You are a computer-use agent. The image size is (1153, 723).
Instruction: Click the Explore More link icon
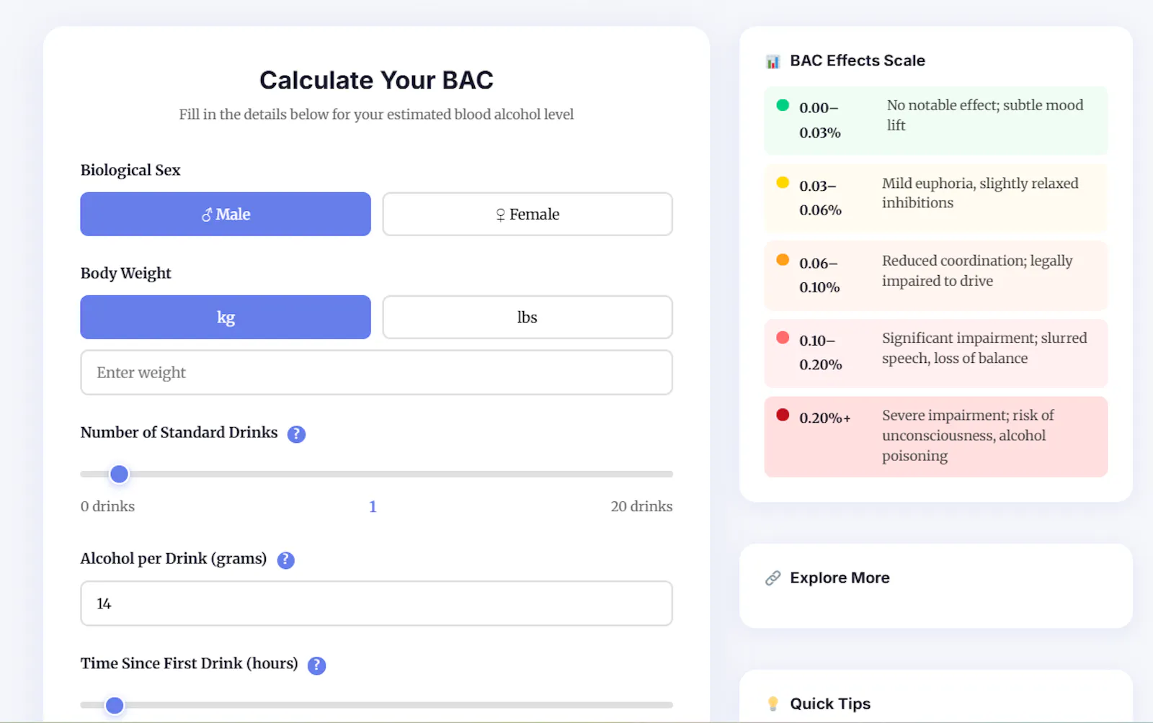(773, 578)
